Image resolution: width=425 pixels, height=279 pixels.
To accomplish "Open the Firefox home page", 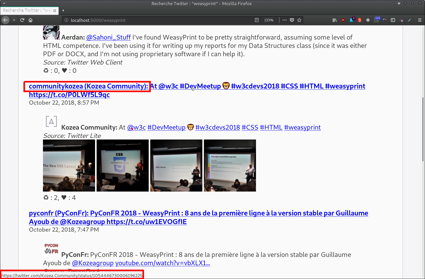I will coord(30,20).
